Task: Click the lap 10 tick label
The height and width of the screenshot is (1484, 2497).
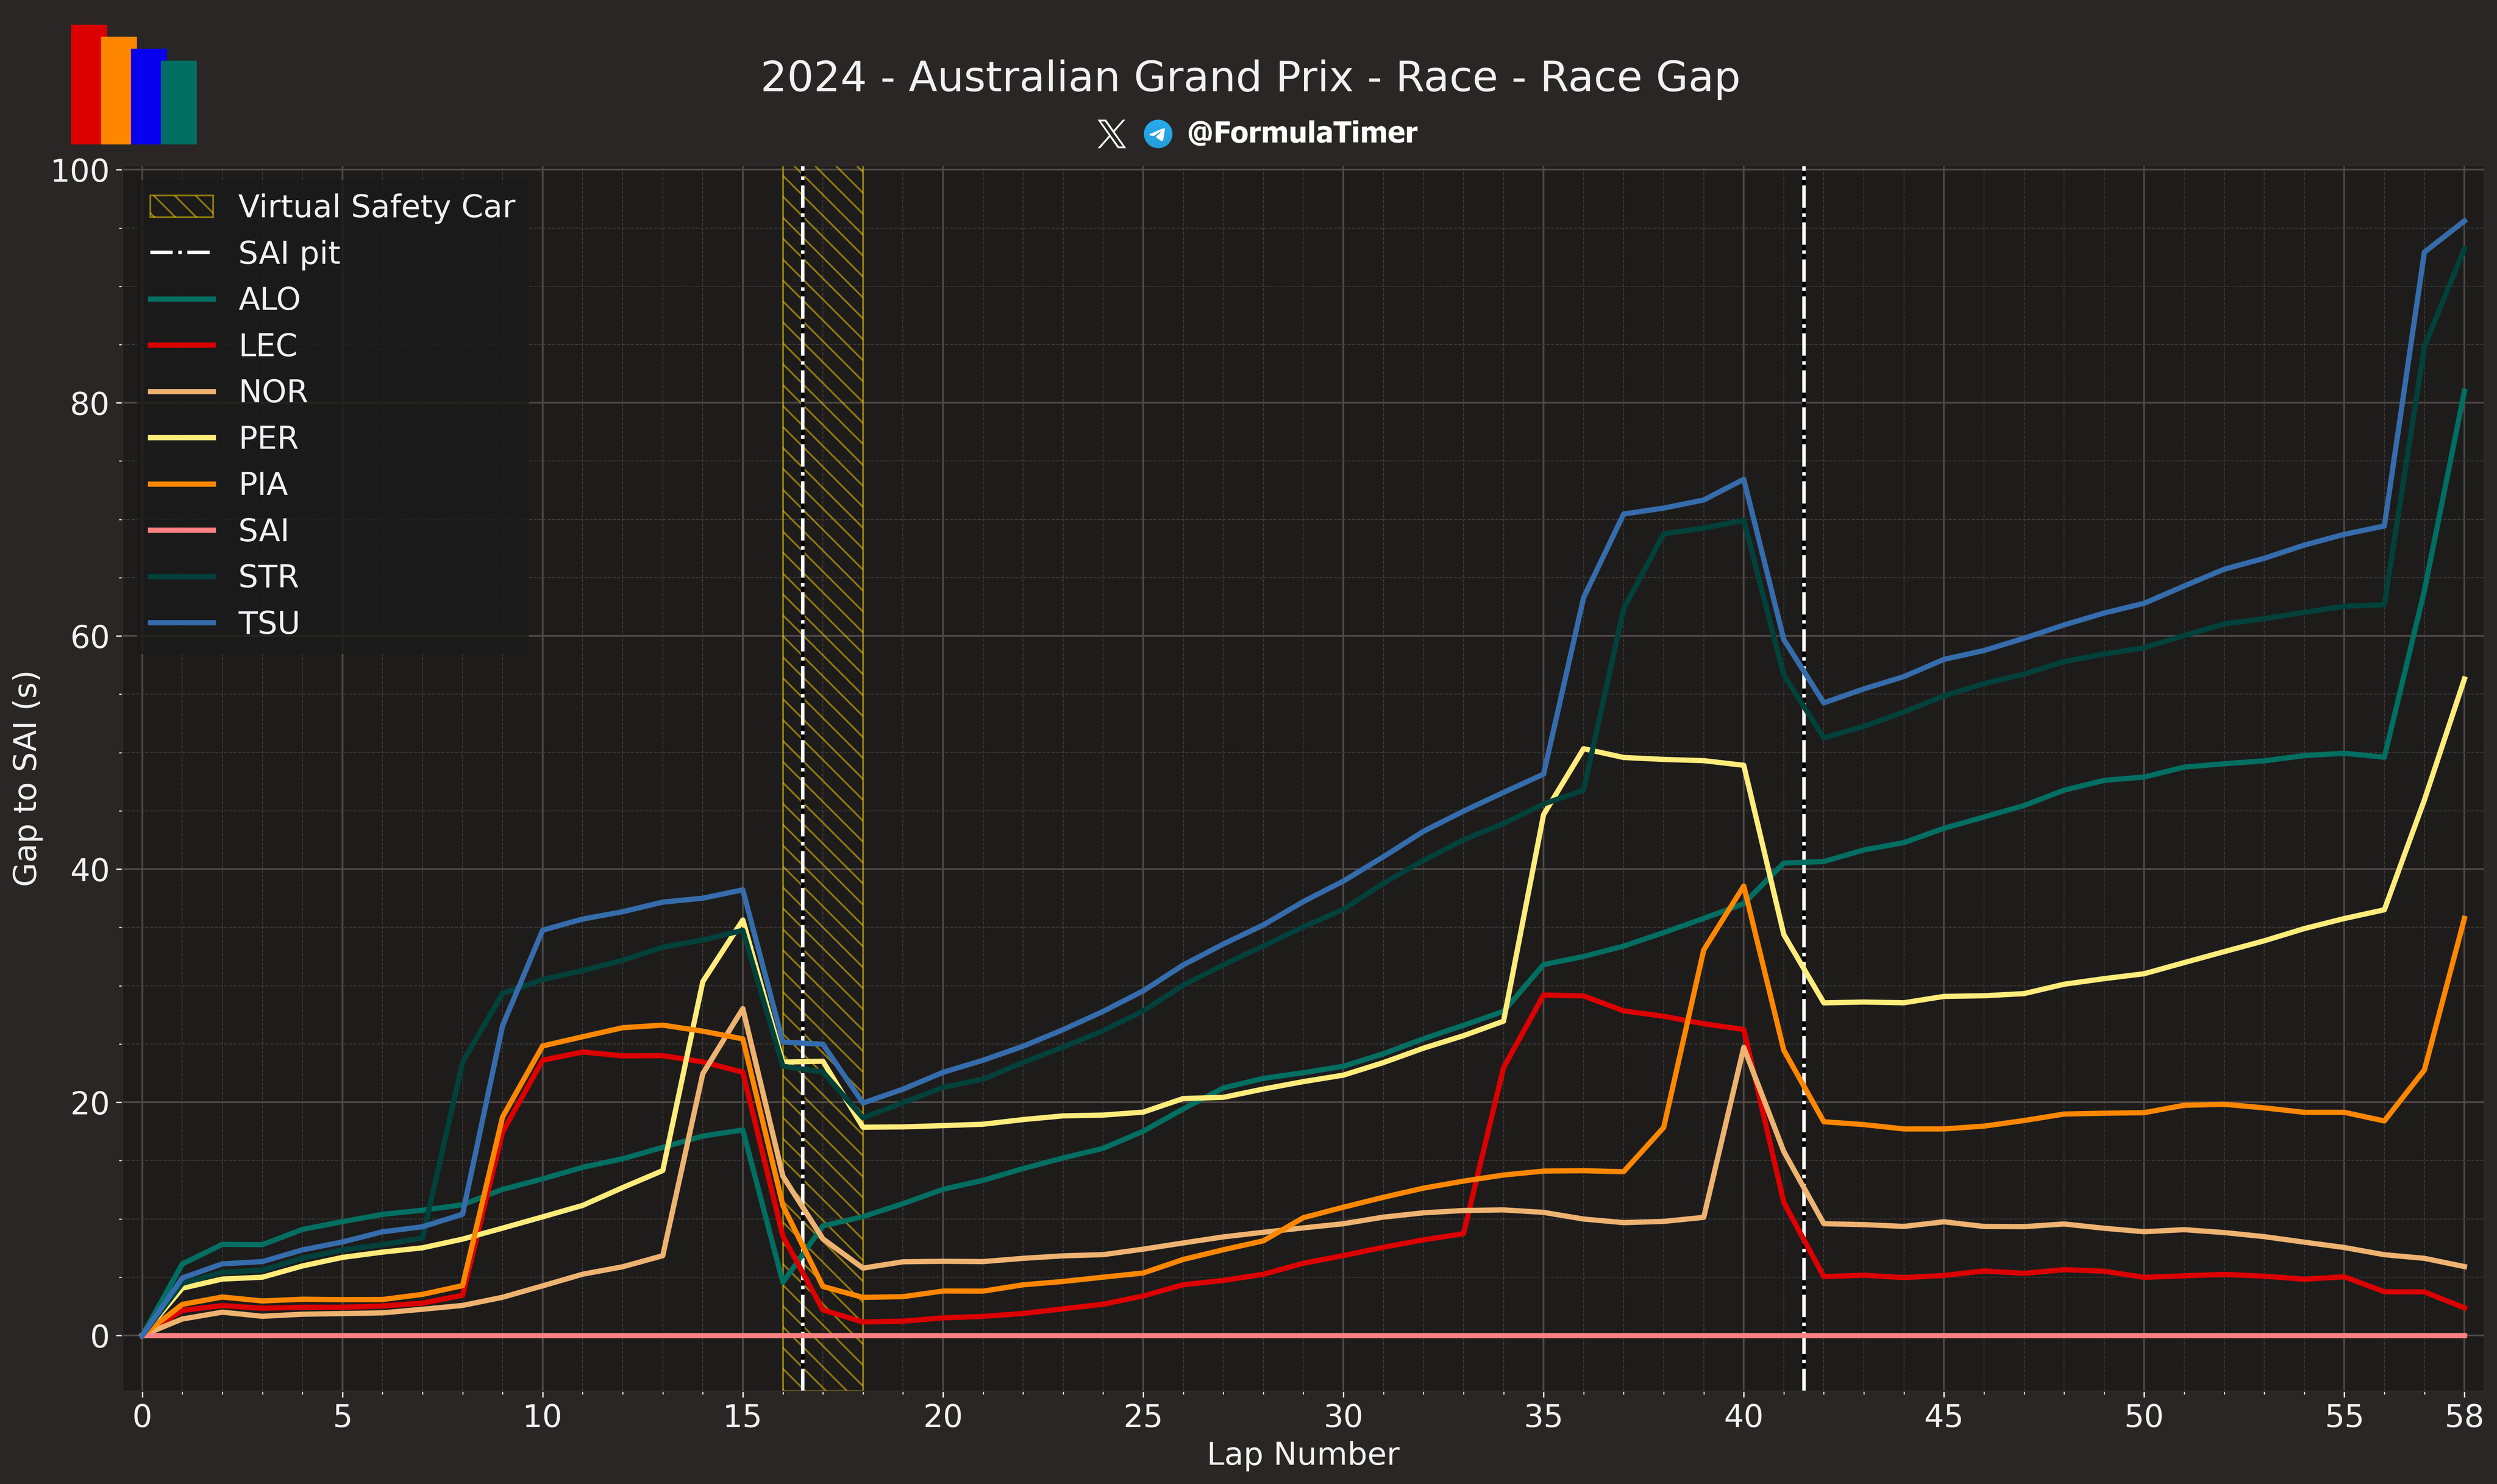Action: coord(542,1416)
